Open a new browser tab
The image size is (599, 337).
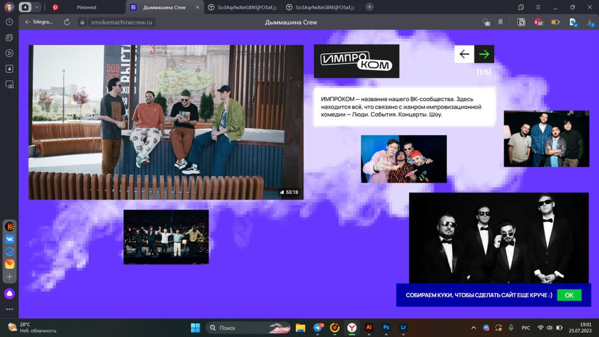coord(369,7)
